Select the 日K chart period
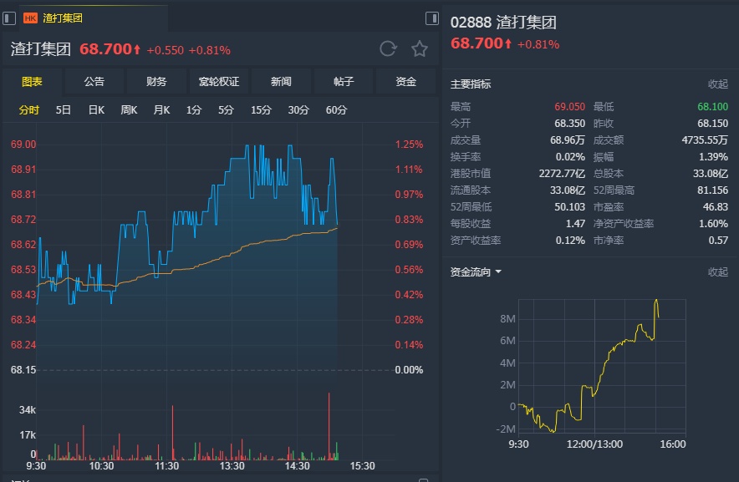Viewport: 739px width, 482px height. click(x=96, y=110)
